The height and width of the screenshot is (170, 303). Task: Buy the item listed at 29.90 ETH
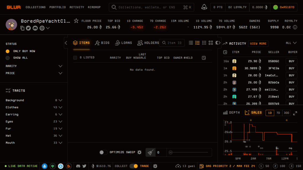tap(291, 61)
